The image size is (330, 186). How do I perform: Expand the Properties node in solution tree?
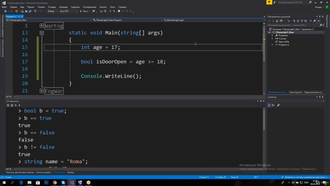[272, 35]
